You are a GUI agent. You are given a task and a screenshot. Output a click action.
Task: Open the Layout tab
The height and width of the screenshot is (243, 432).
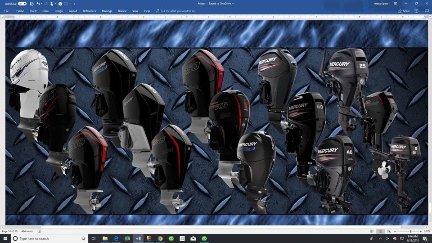click(x=73, y=11)
